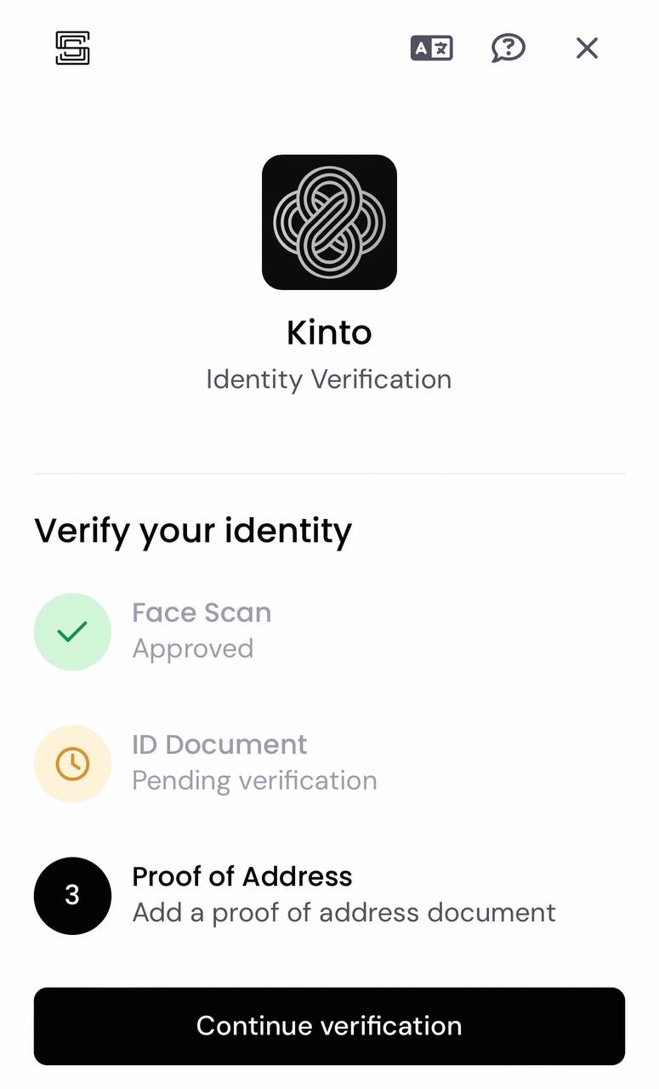The image size is (659, 1089).
Task: Click the Kinto title text
Action: [329, 333]
